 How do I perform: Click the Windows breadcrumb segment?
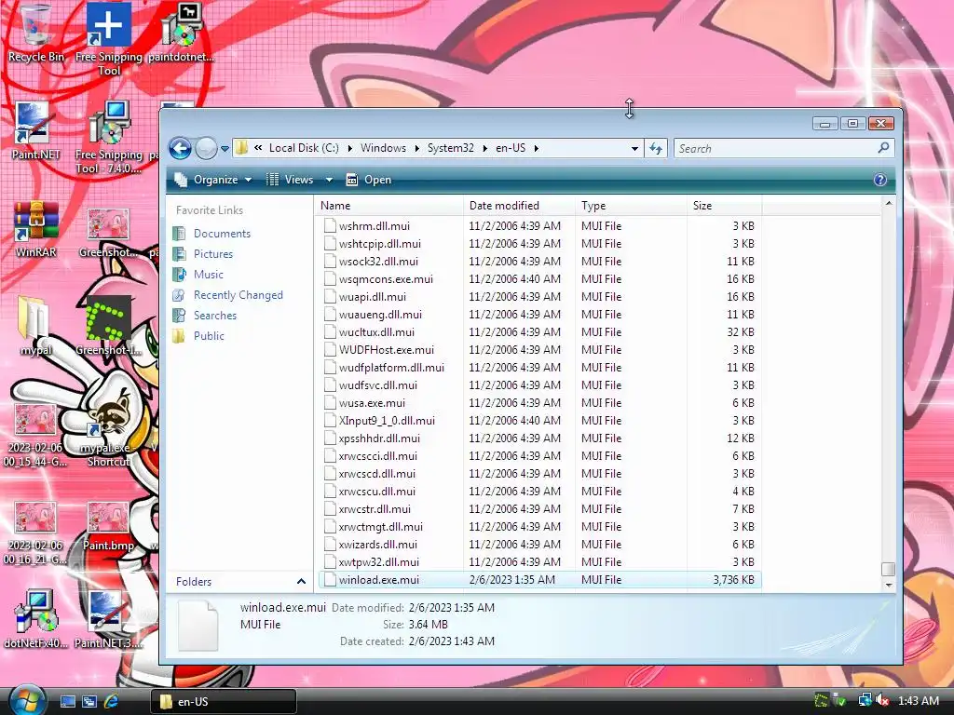(383, 148)
